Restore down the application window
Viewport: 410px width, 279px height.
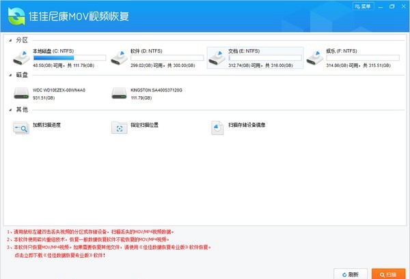[392, 7]
